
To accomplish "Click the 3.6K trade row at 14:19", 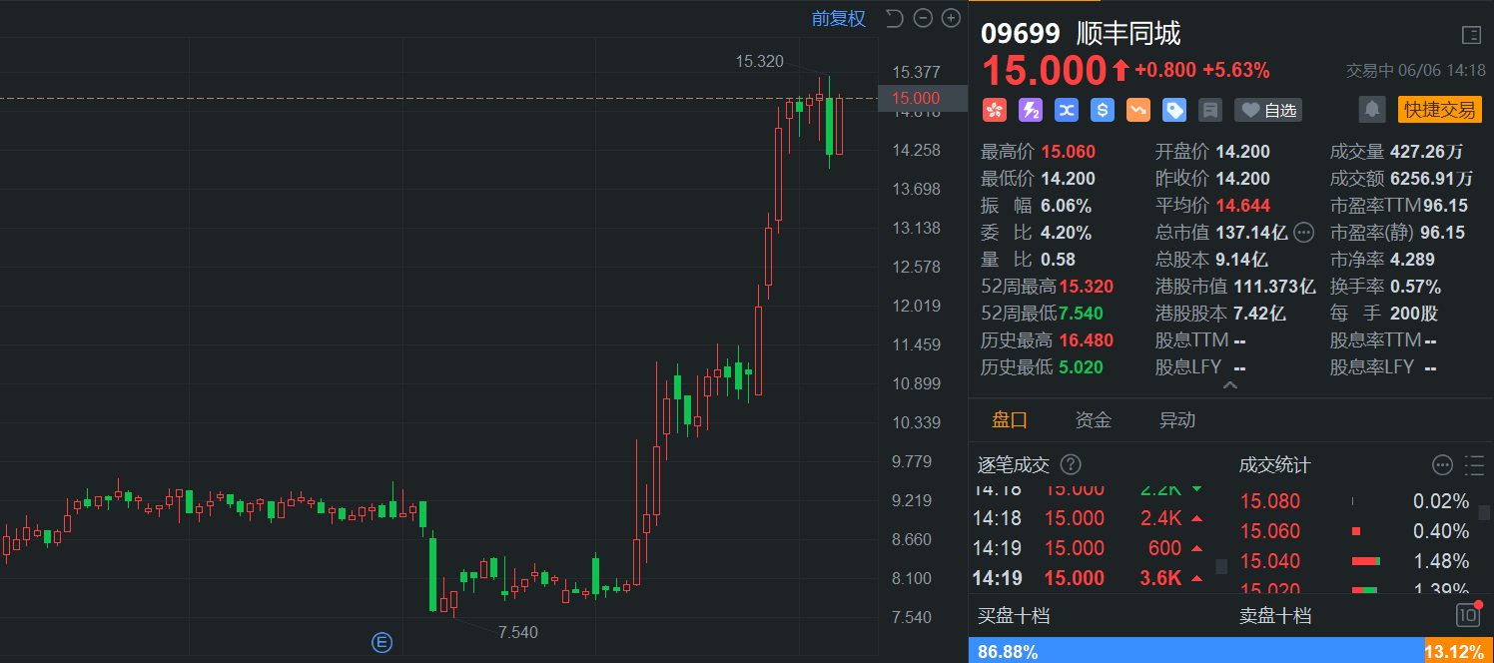I will click(1088, 578).
